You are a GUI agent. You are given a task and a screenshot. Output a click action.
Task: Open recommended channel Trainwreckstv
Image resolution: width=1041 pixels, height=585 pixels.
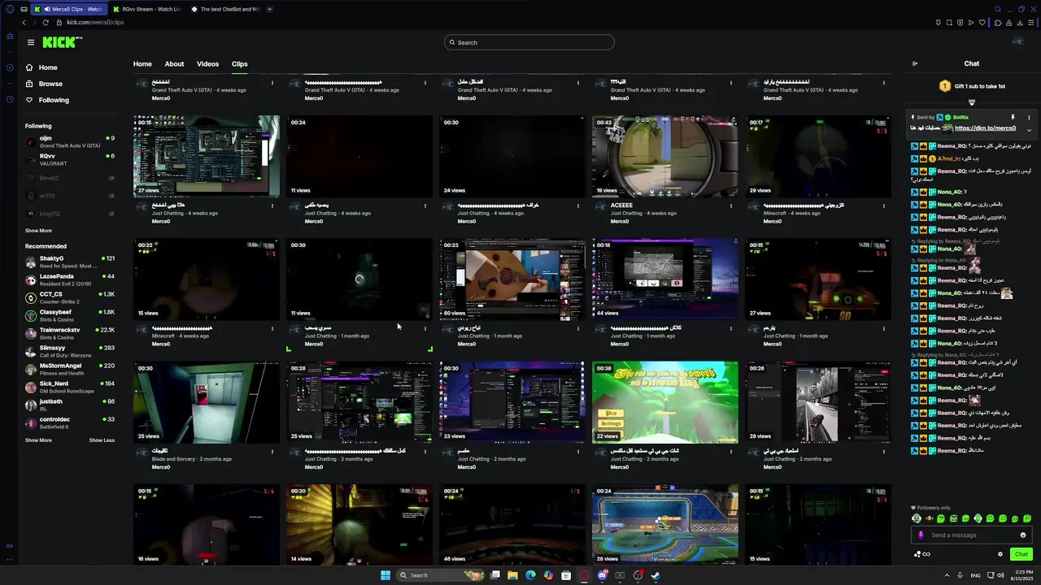[x=70, y=333]
